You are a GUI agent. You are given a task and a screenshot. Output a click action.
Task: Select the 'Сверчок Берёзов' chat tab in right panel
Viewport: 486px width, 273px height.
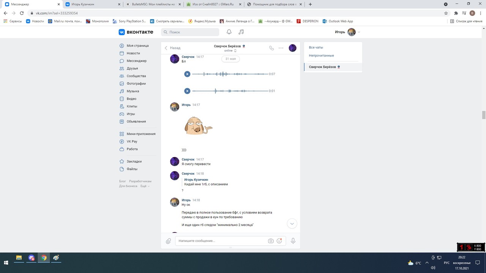[333, 67]
